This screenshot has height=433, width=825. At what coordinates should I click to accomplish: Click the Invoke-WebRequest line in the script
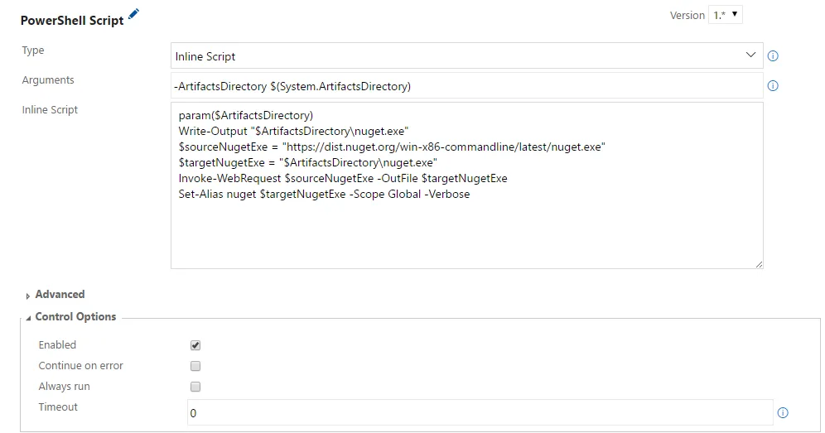click(x=343, y=178)
